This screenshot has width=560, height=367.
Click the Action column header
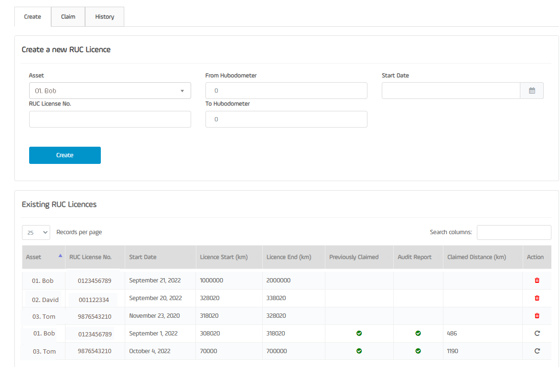point(537,257)
